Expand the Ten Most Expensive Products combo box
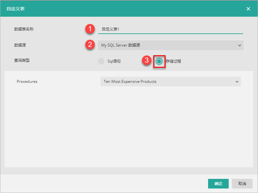Viewport: 258px width, 193px height. tap(167, 82)
